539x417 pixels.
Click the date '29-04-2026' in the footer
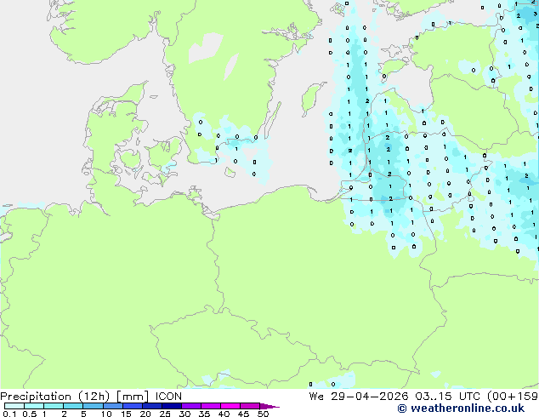click(x=370, y=397)
